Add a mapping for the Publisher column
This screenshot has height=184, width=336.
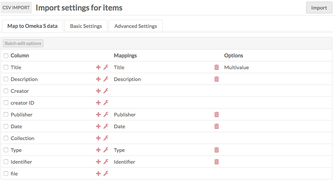point(98,115)
